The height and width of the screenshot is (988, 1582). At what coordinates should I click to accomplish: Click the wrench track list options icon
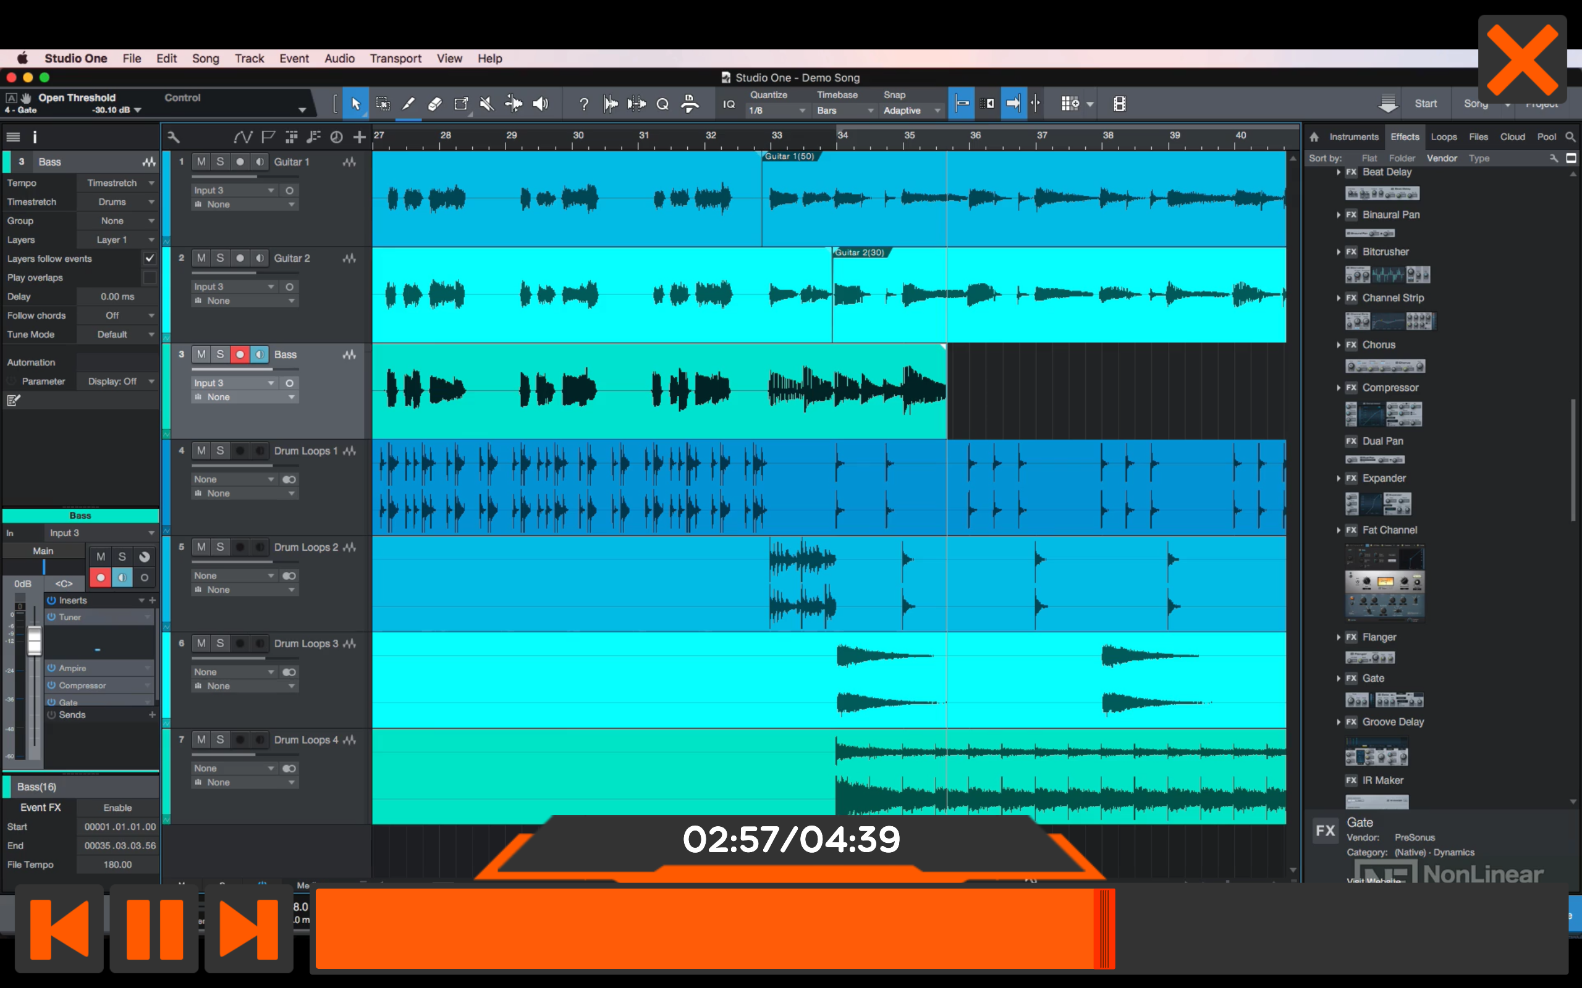[x=173, y=137]
